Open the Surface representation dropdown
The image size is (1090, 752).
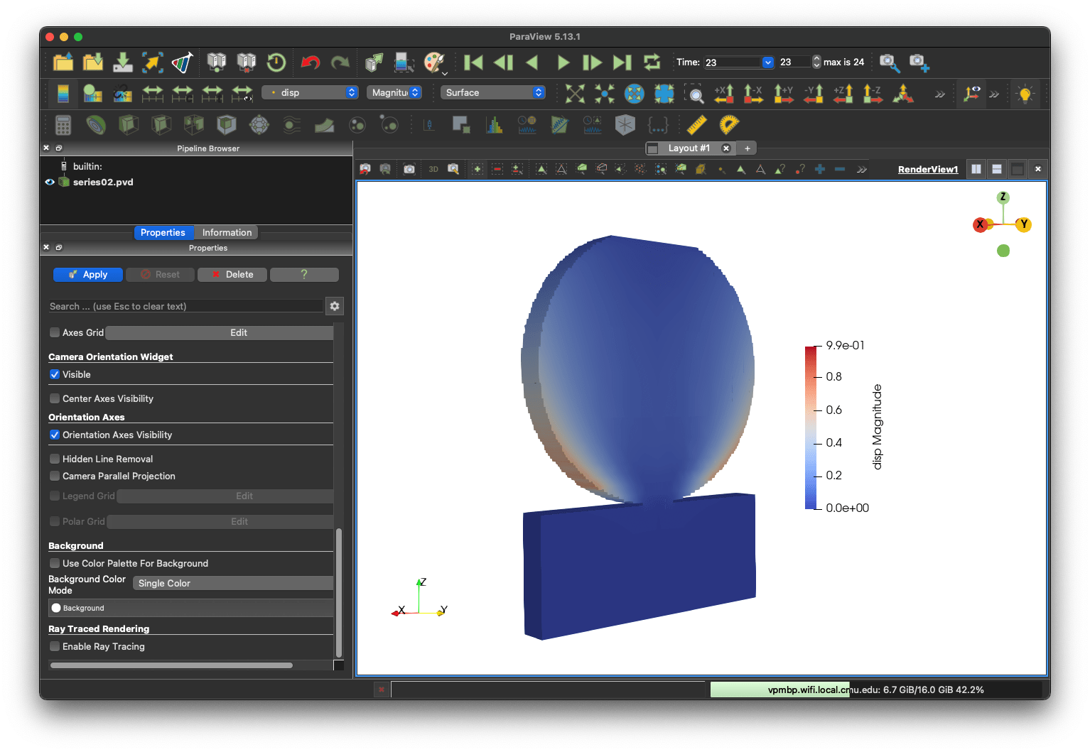click(x=493, y=92)
